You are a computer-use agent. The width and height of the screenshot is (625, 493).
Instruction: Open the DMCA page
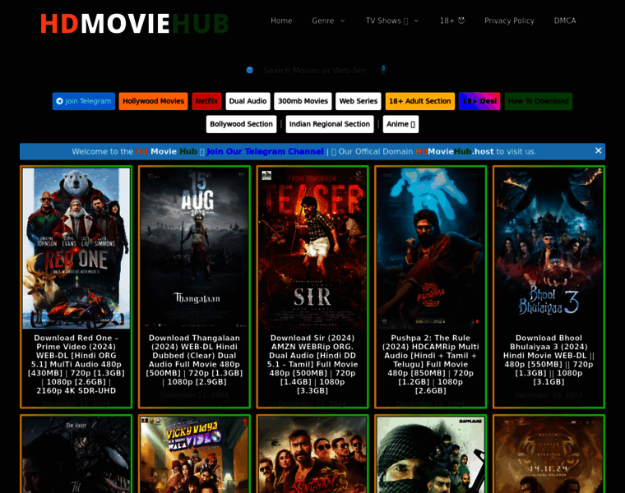tap(565, 21)
